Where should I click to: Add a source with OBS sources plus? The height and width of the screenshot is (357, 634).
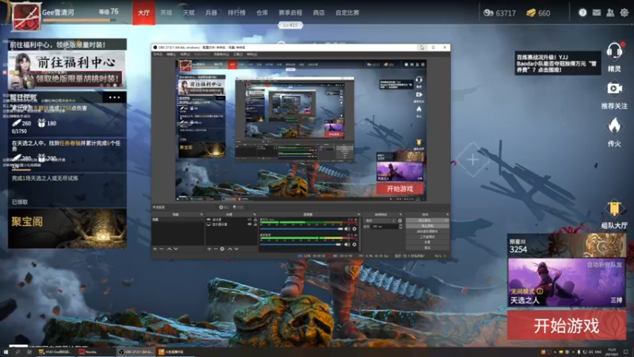pyautogui.click(x=209, y=249)
